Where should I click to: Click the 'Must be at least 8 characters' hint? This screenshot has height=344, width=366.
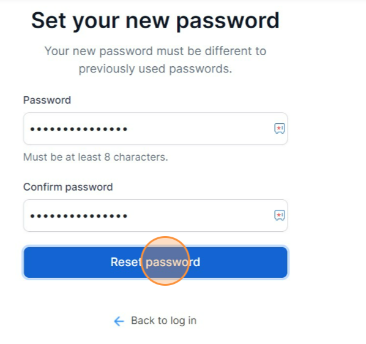[x=95, y=157]
